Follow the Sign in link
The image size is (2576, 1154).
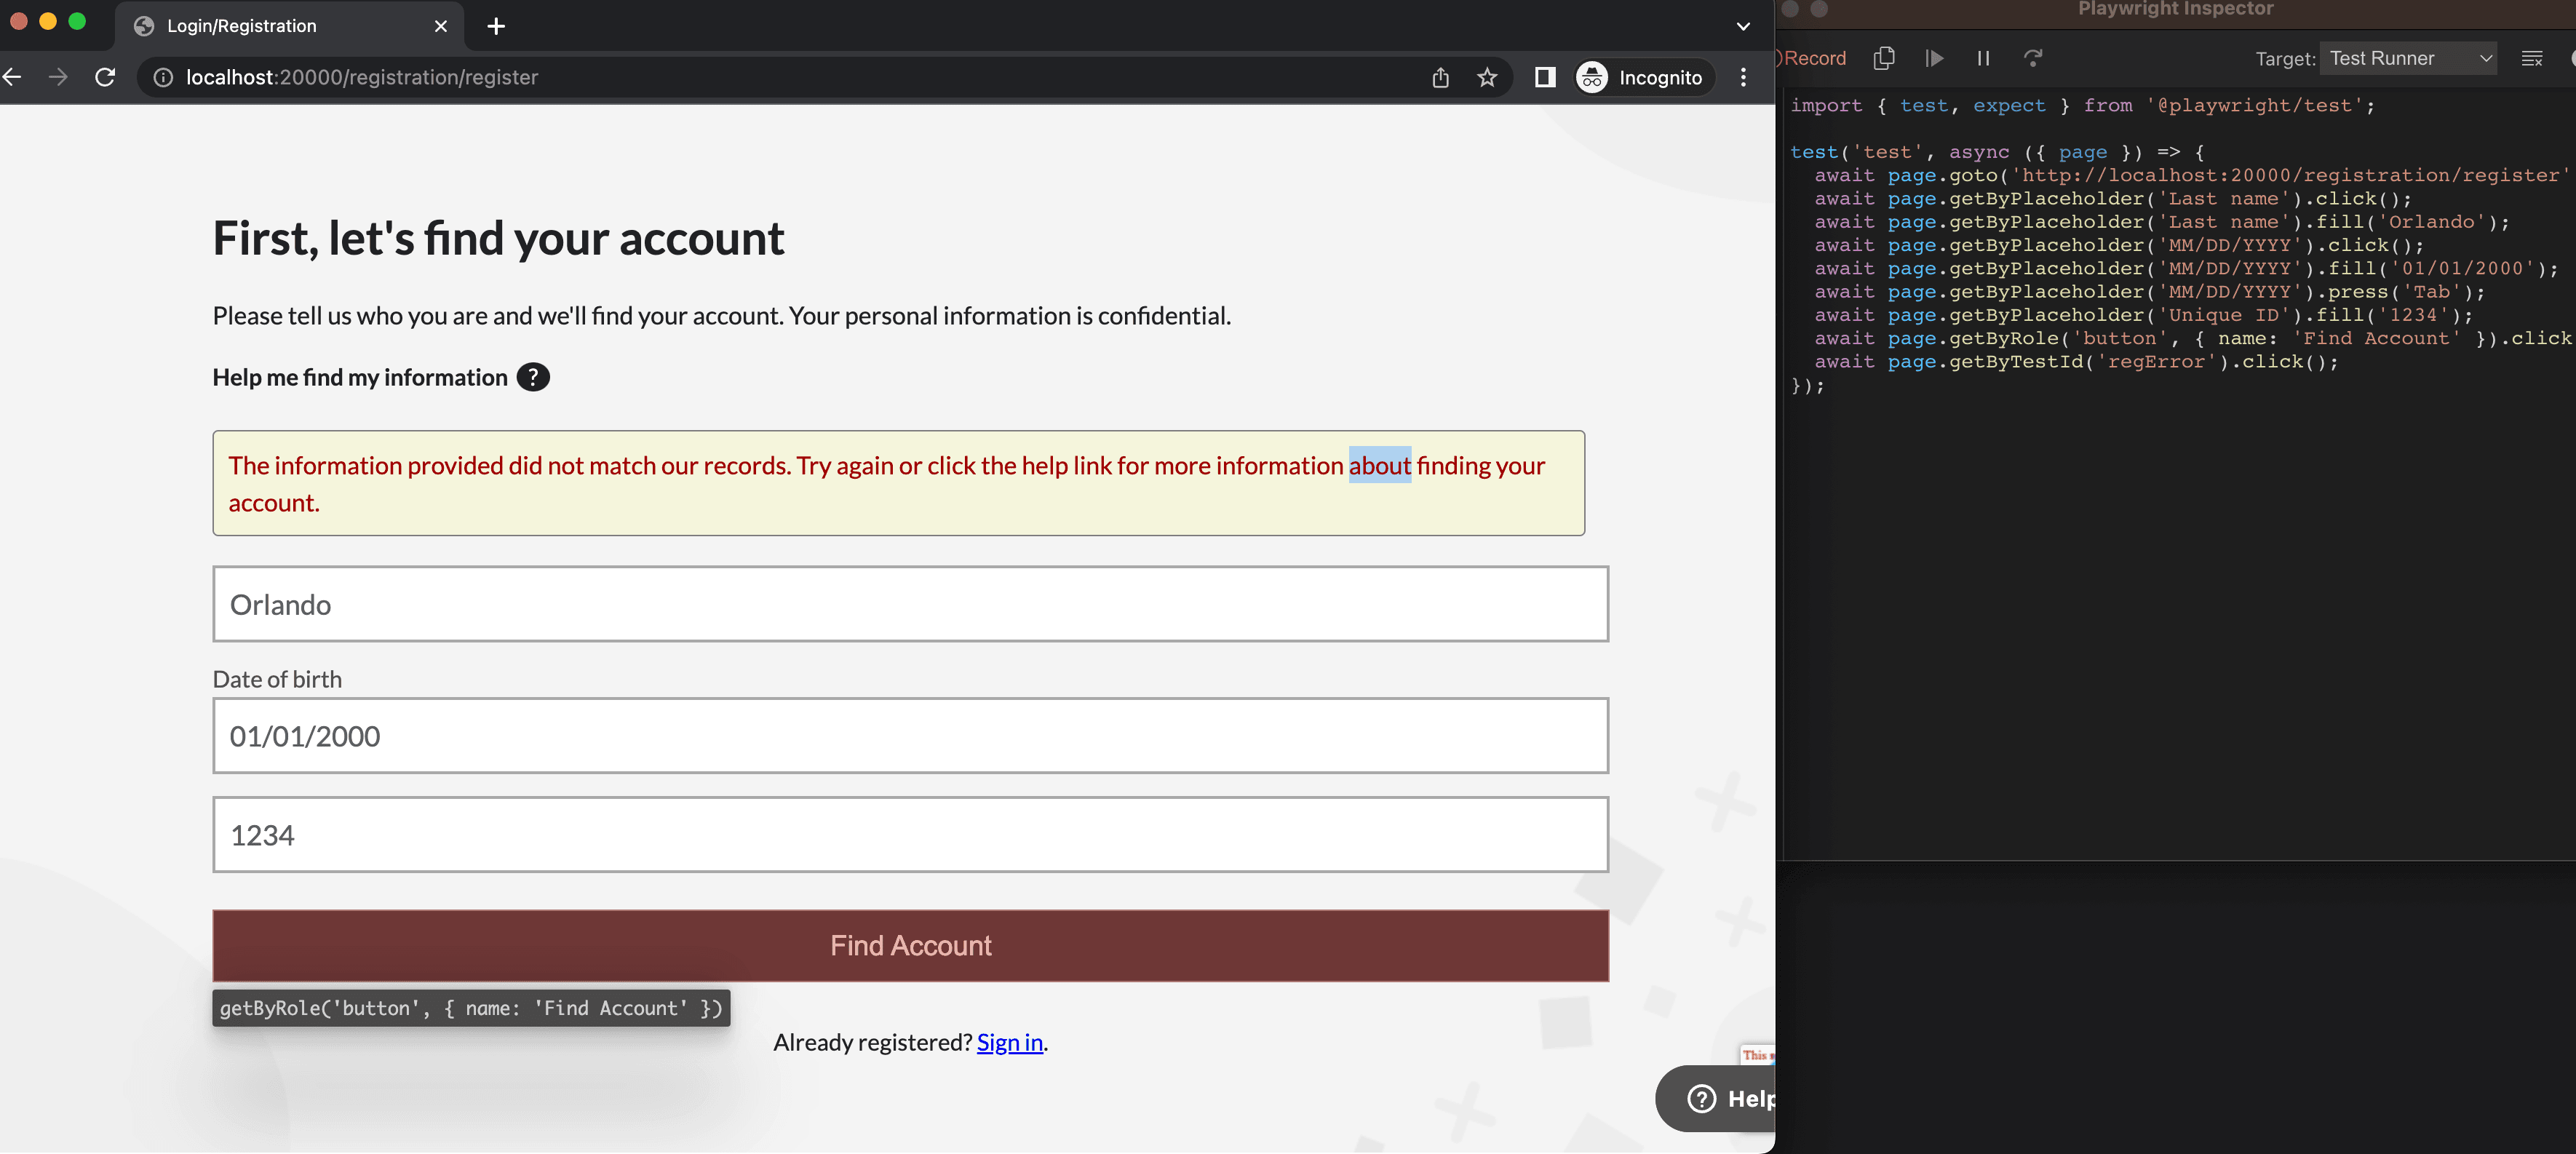[1009, 1042]
